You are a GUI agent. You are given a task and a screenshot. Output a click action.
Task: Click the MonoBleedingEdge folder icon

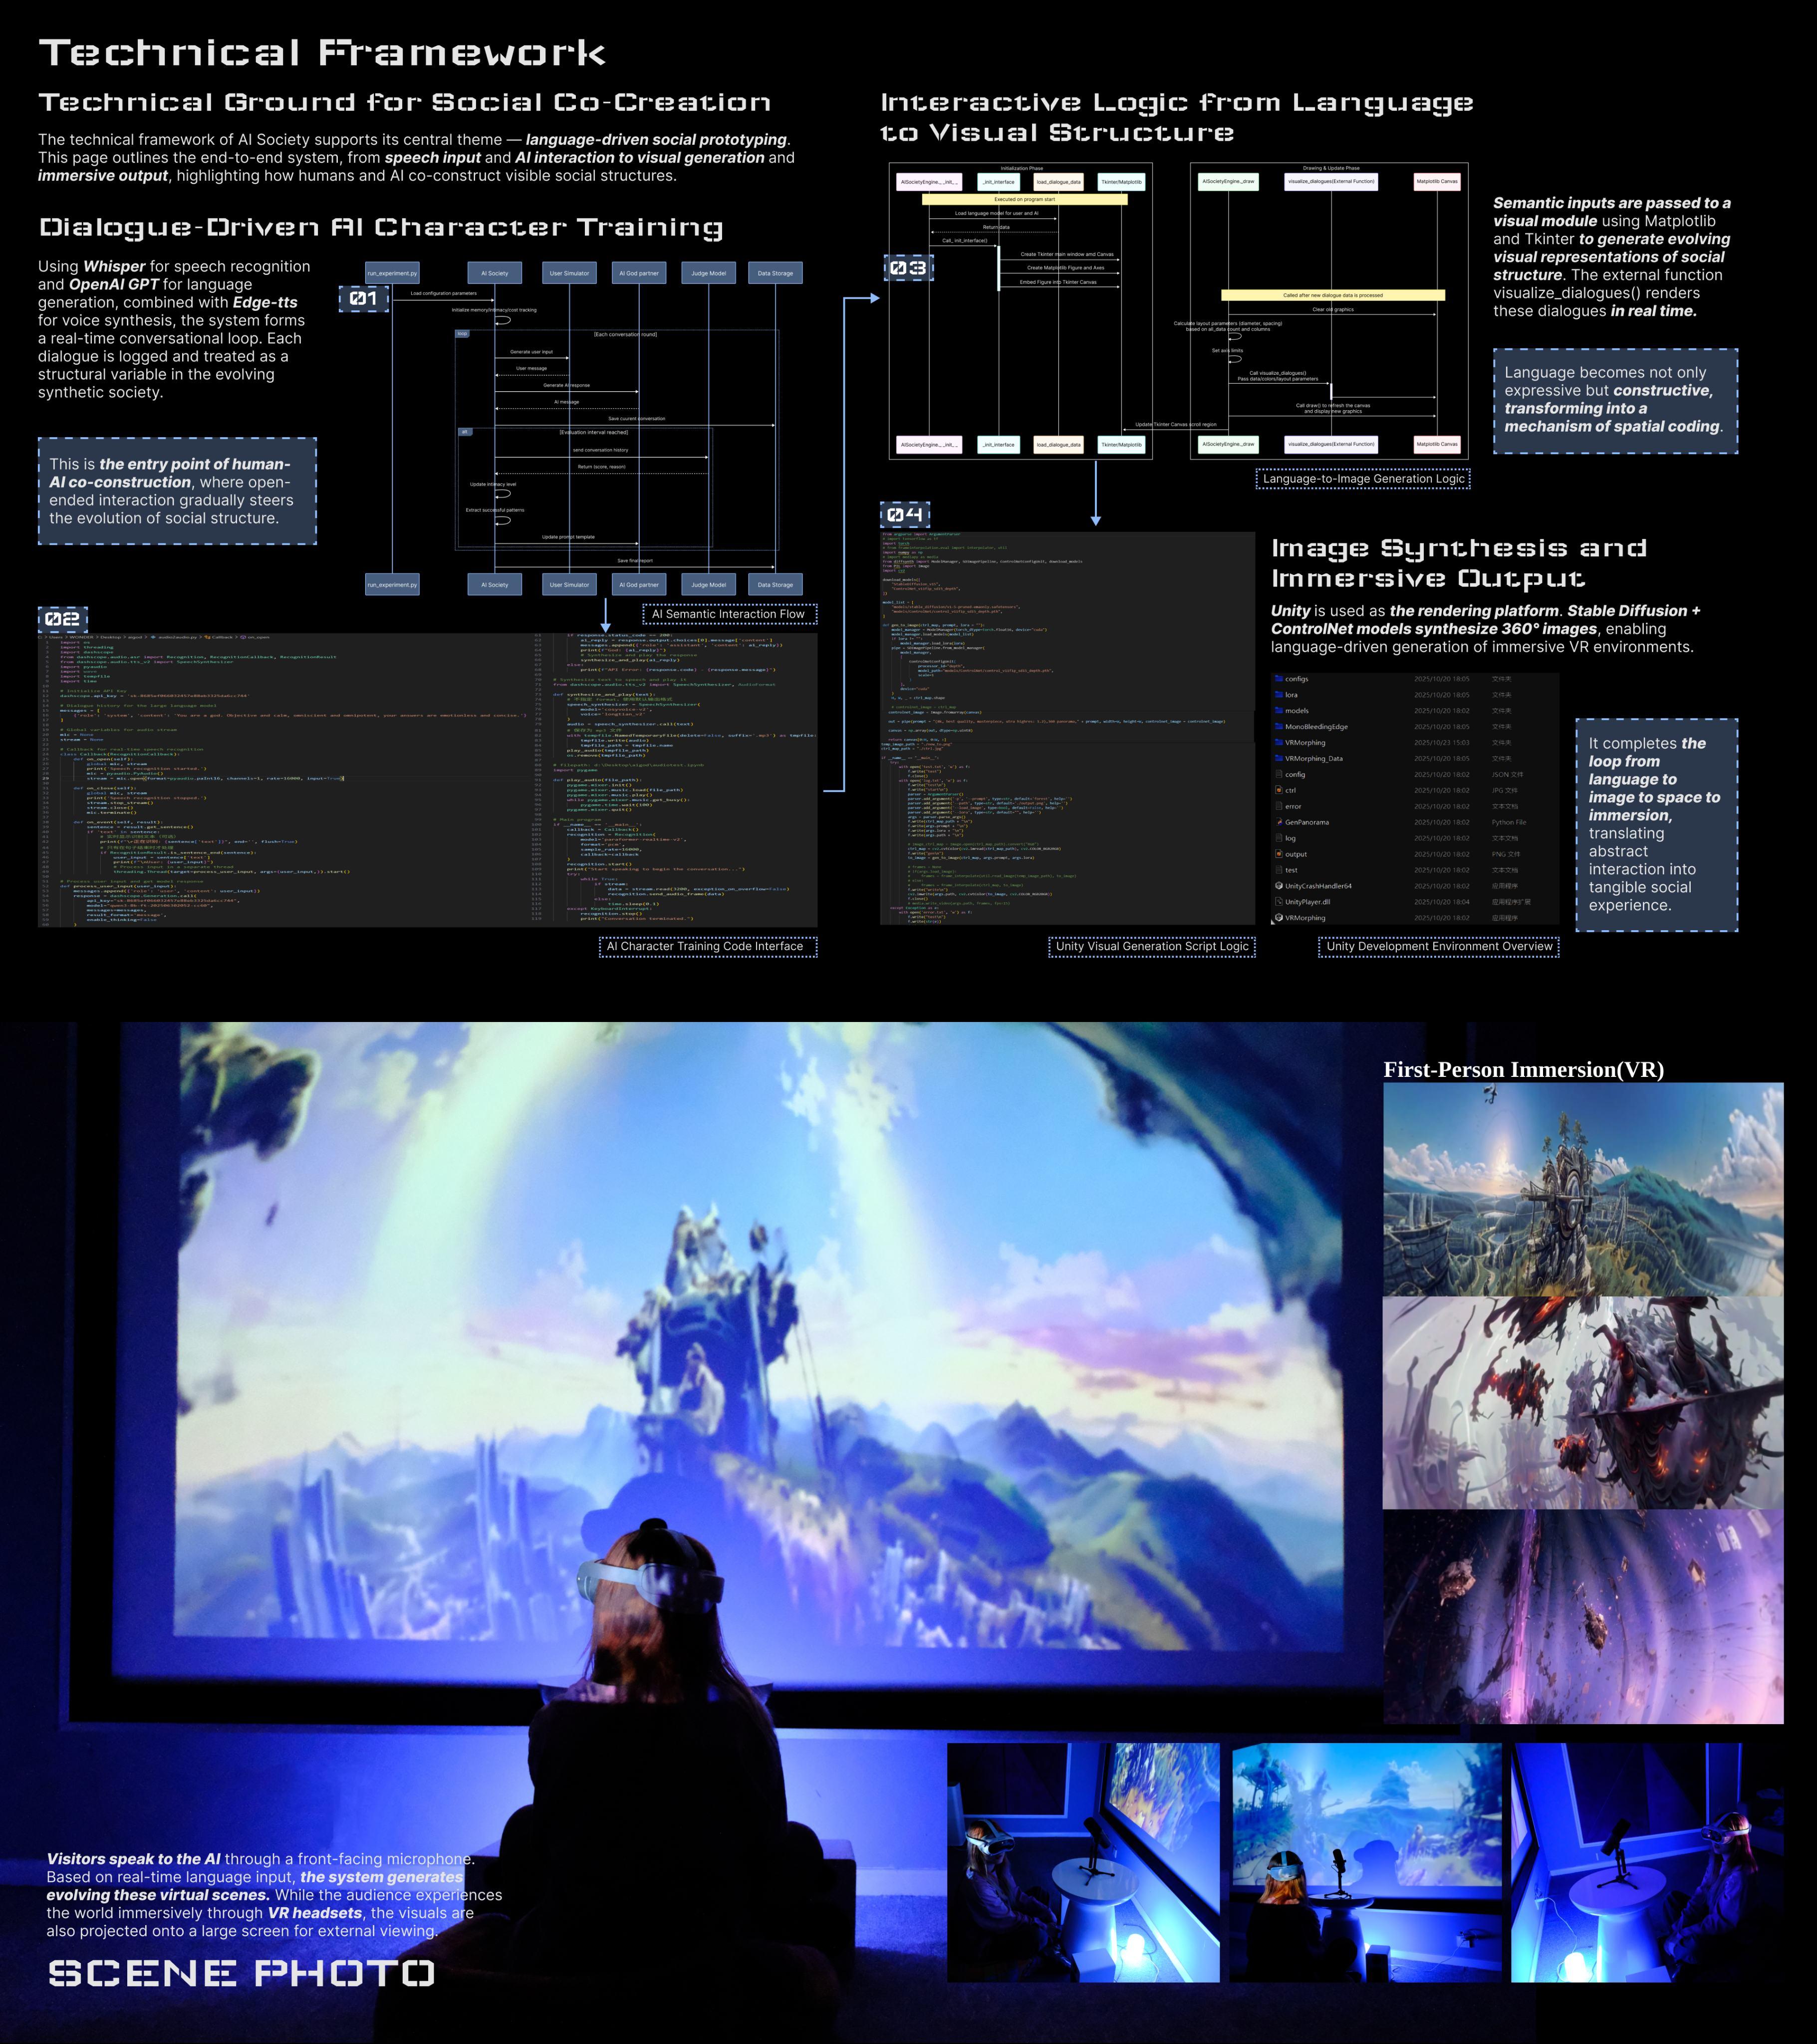click(1279, 727)
